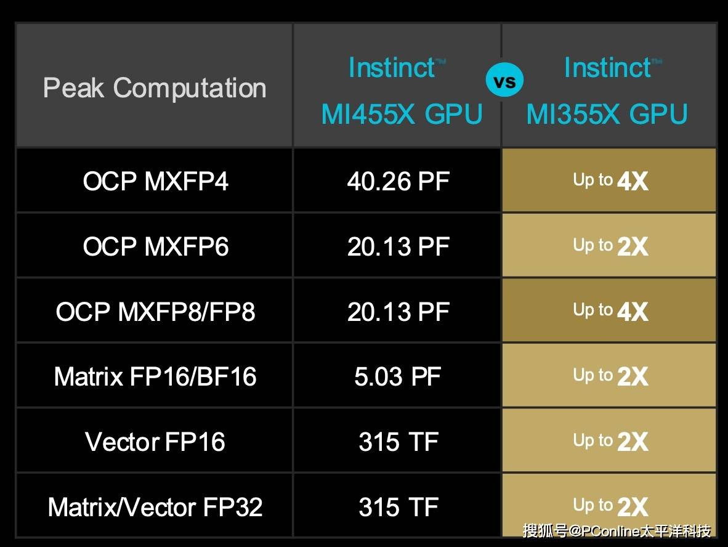Click the blue VS circle badge
728x547 pixels.
(504, 80)
